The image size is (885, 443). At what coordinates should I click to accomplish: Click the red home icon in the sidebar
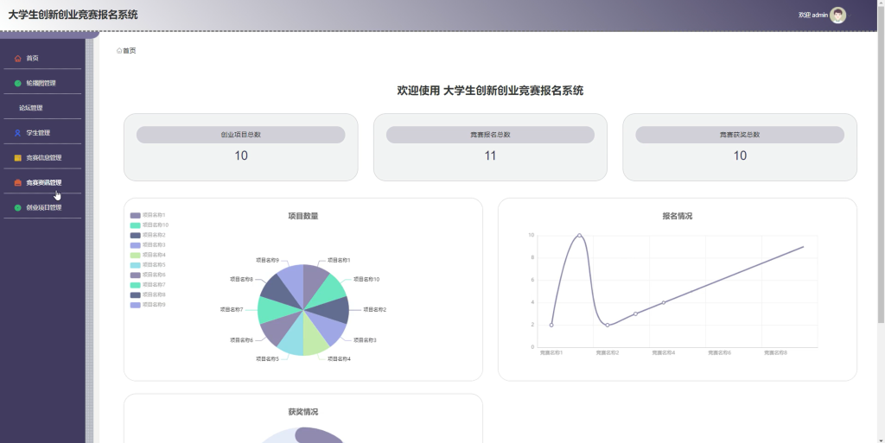(17, 58)
